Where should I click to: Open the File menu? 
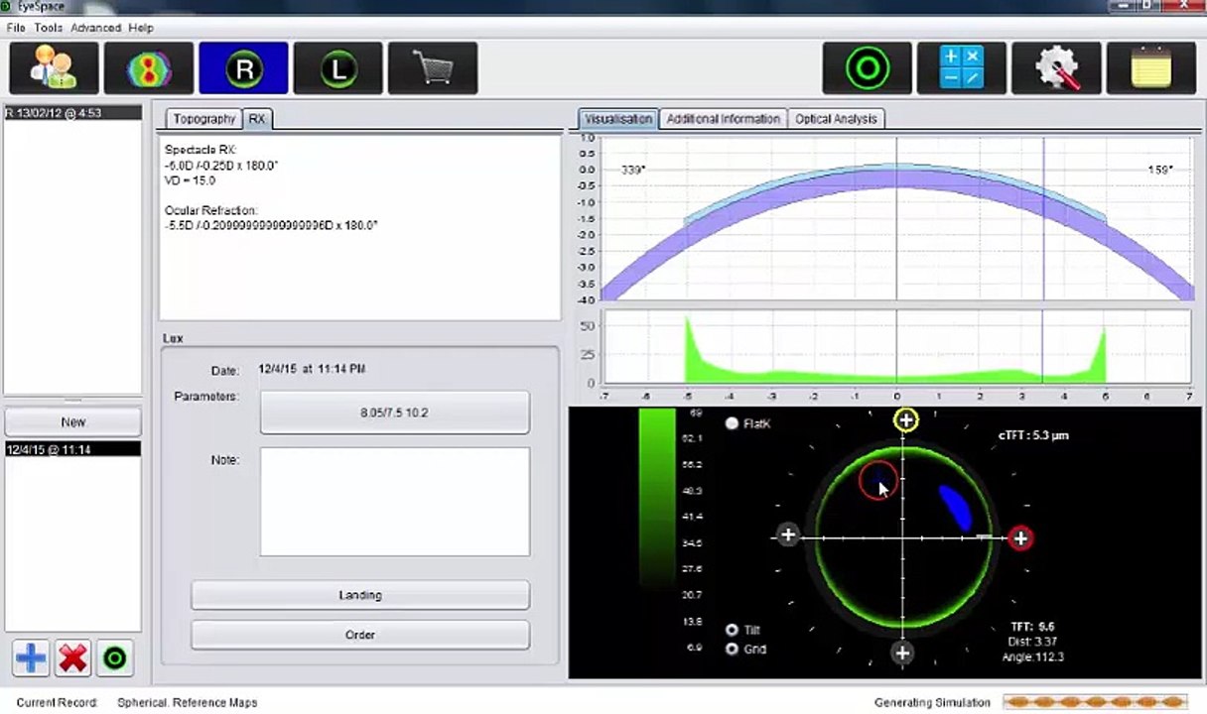16,28
